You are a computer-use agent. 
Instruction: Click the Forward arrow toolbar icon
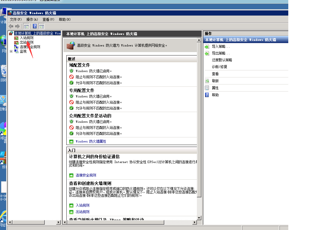pos(17,26)
